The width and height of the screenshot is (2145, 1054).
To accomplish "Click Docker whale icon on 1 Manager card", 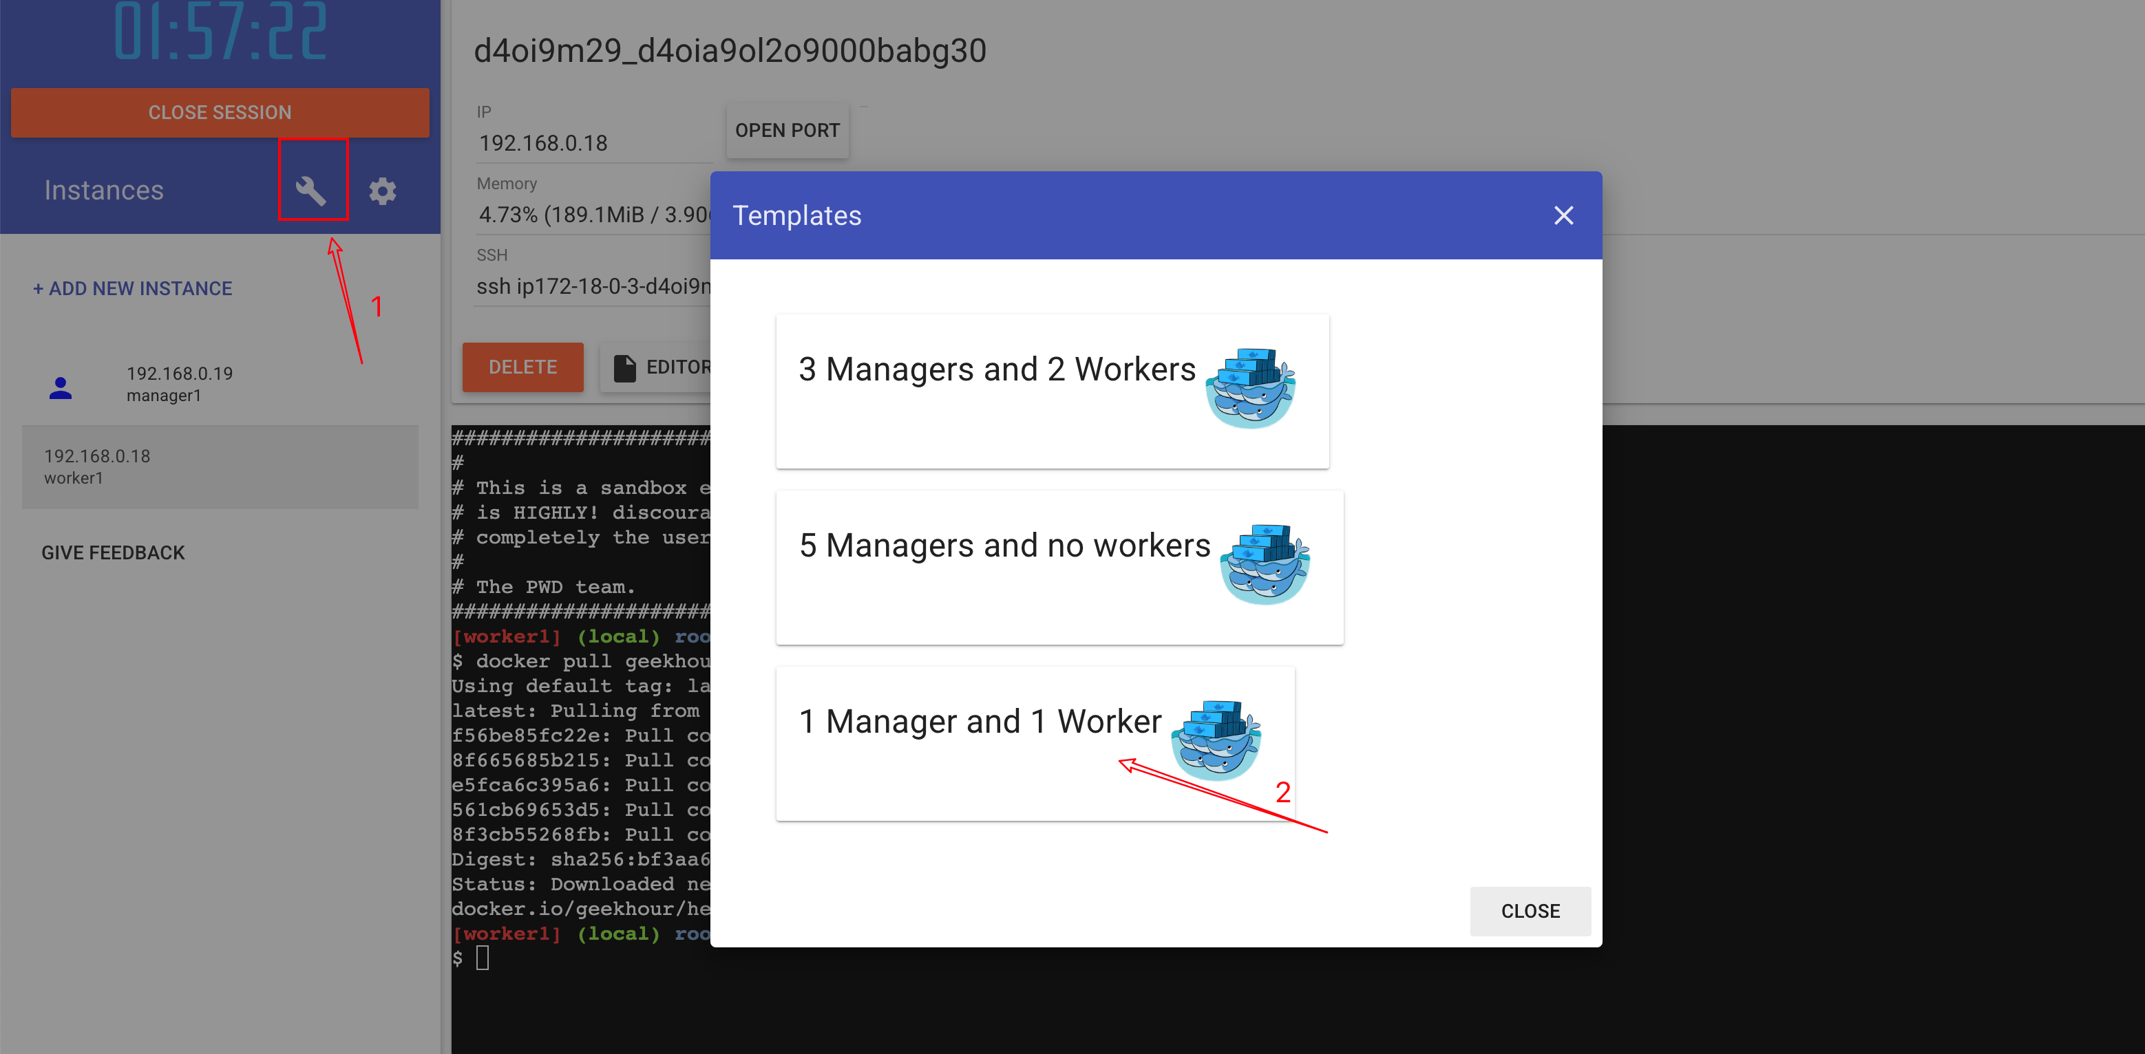I will point(1216,740).
